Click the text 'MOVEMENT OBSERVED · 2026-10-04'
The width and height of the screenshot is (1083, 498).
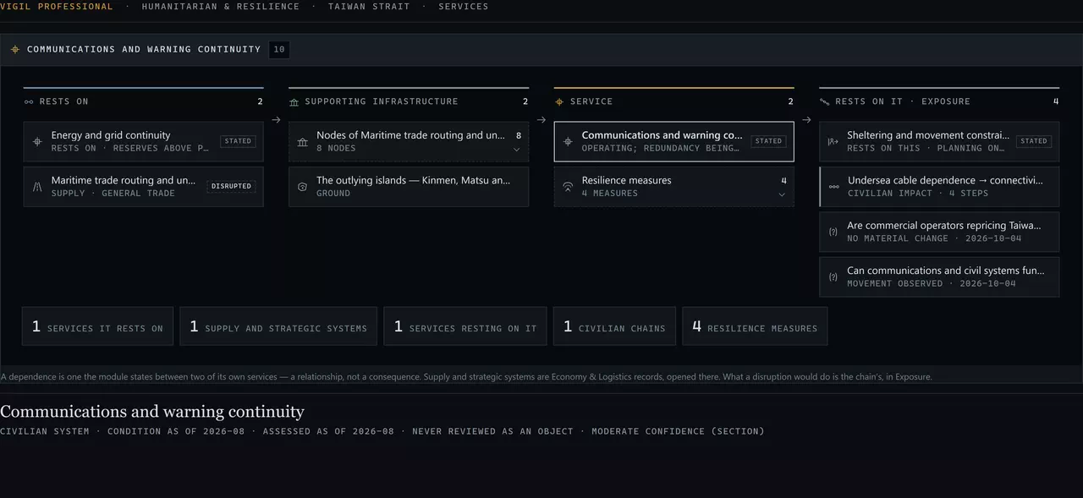pyautogui.click(x=934, y=283)
